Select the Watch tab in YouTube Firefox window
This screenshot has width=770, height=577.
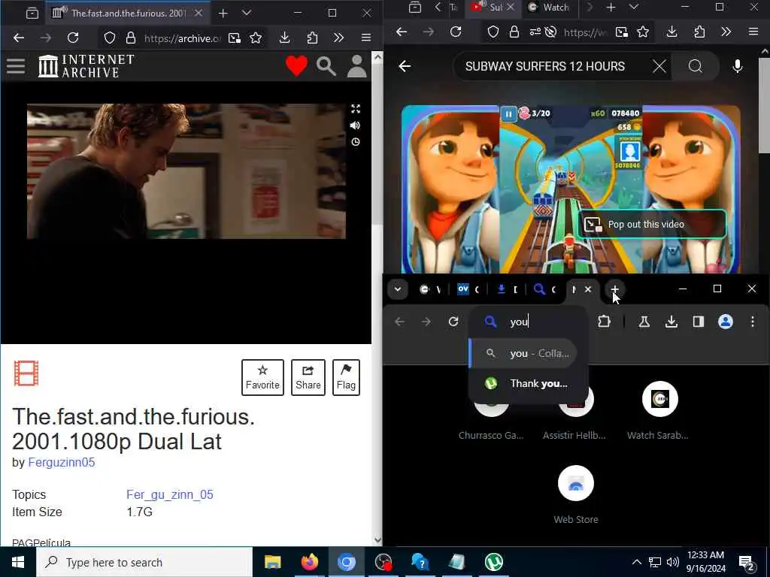[x=549, y=8]
